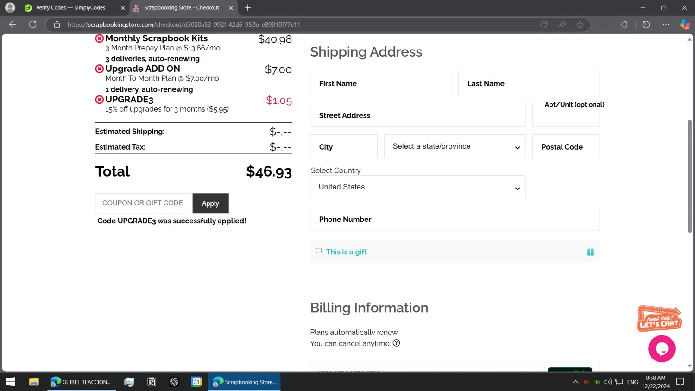The image size is (695, 391).
Task: Check the This is a gift box
Action: click(x=319, y=251)
